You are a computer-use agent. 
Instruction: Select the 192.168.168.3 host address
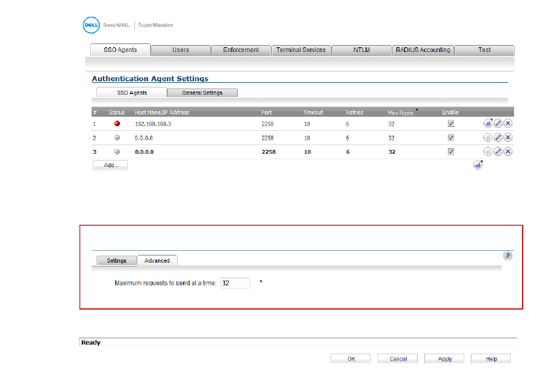pos(153,124)
